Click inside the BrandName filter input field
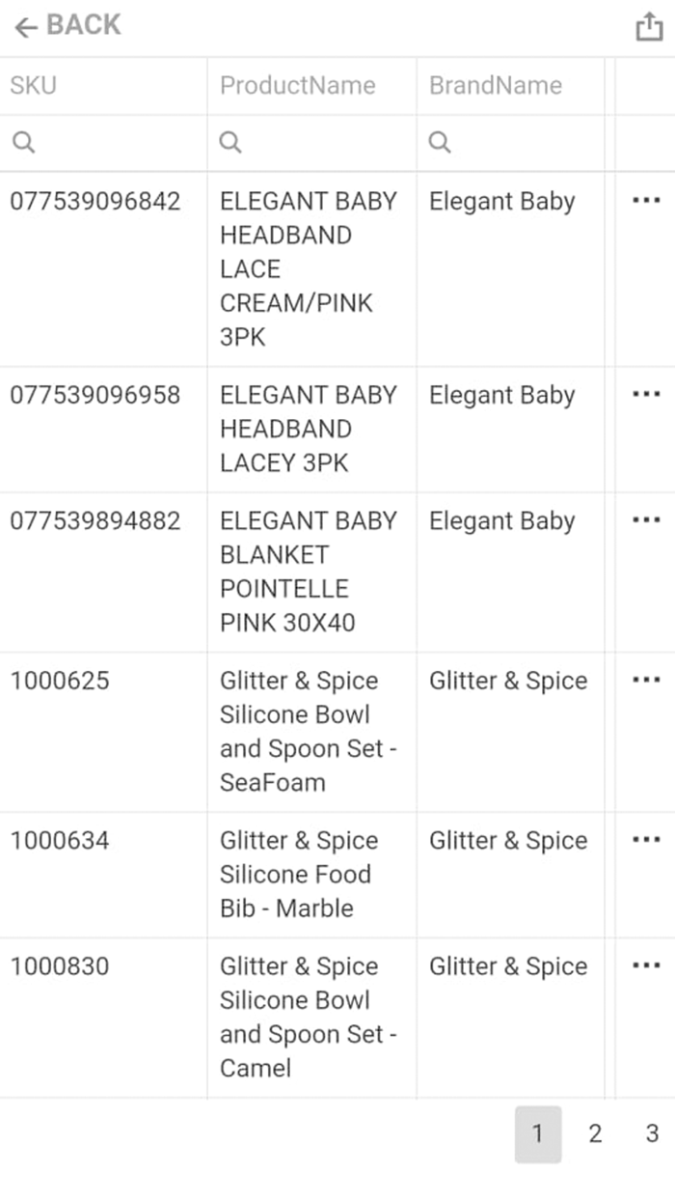This screenshot has height=1201, width=675. tap(511, 141)
